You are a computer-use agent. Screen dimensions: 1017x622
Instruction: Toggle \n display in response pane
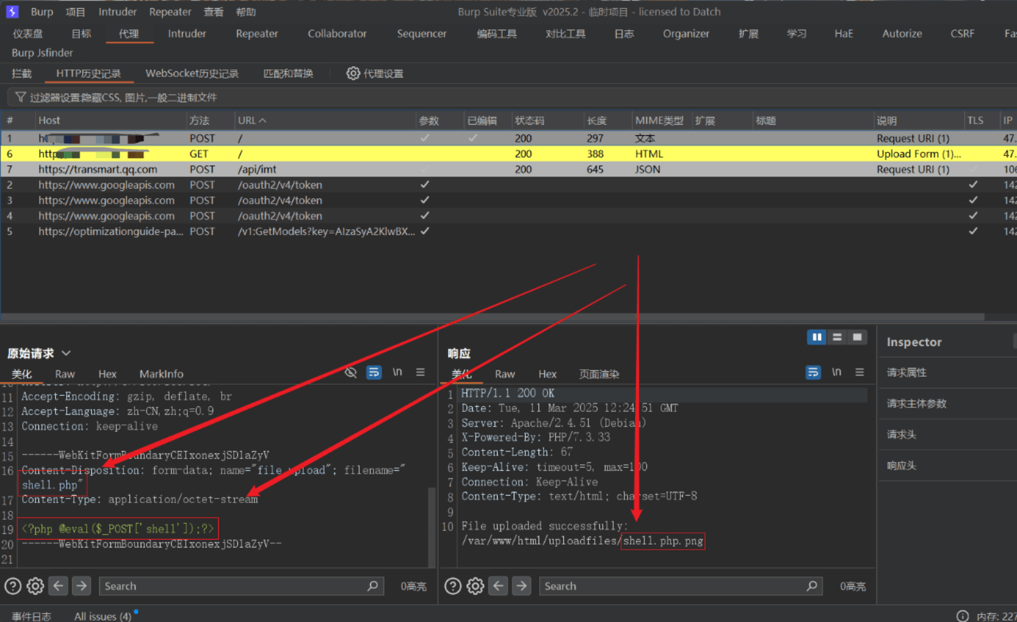pyautogui.click(x=837, y=372)
